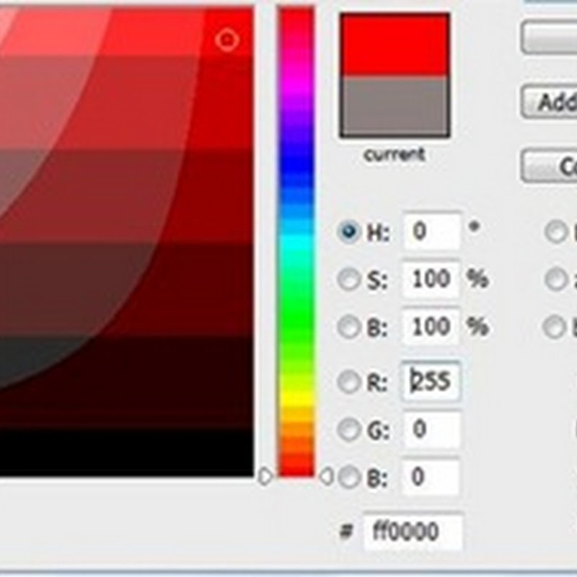Click the hex code field ff0000
The image size is (577, 577).
tap(413, 532)
